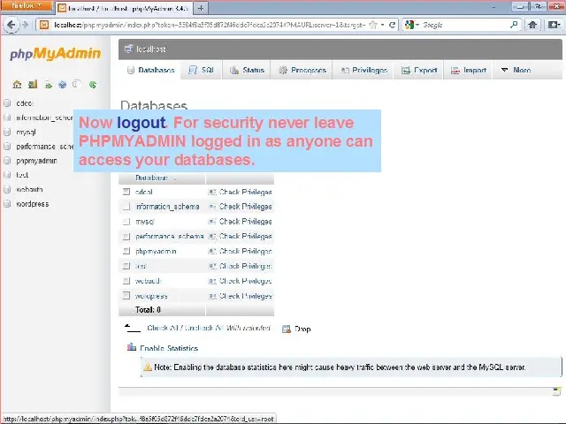
Task: Click Check All link below database list
Action: pyautogui.click(x=163, y=328)
